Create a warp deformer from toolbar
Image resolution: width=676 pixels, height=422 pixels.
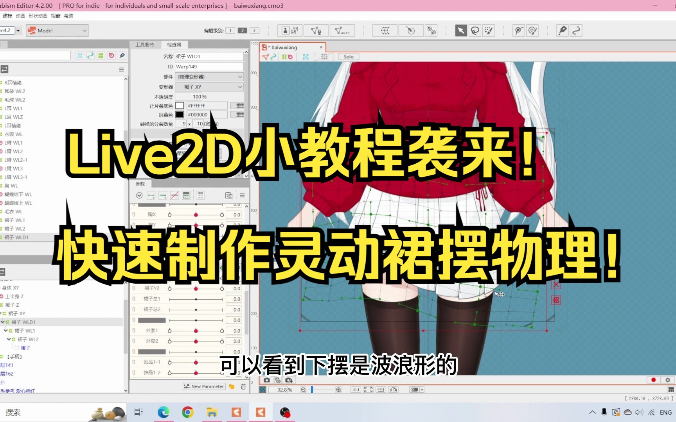385,30
